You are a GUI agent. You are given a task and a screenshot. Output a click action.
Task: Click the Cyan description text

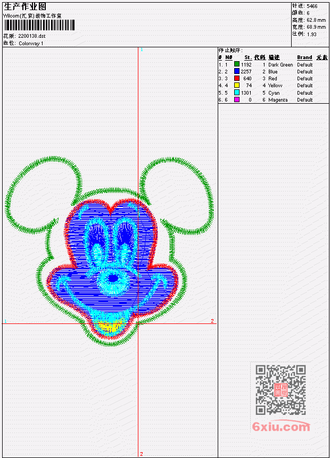pyautogui.click(x=274, y=93)
